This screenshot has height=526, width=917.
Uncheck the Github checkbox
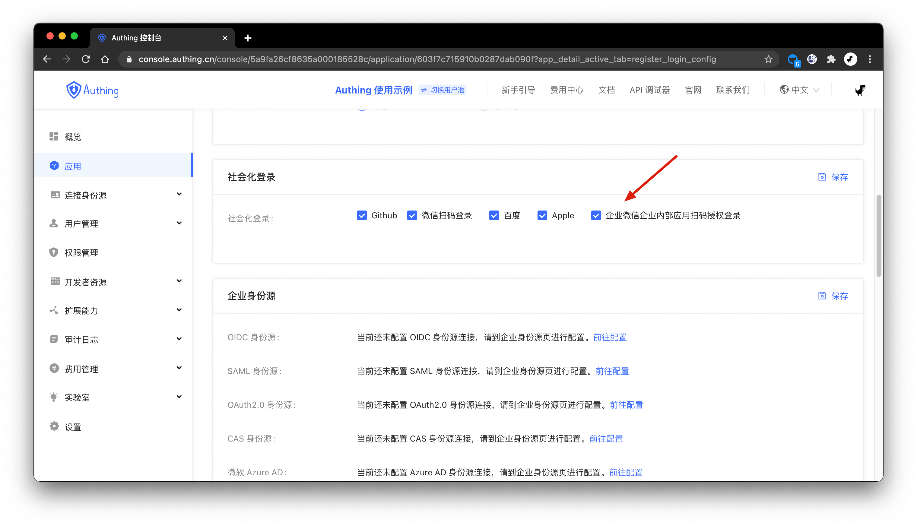[362, 216]
